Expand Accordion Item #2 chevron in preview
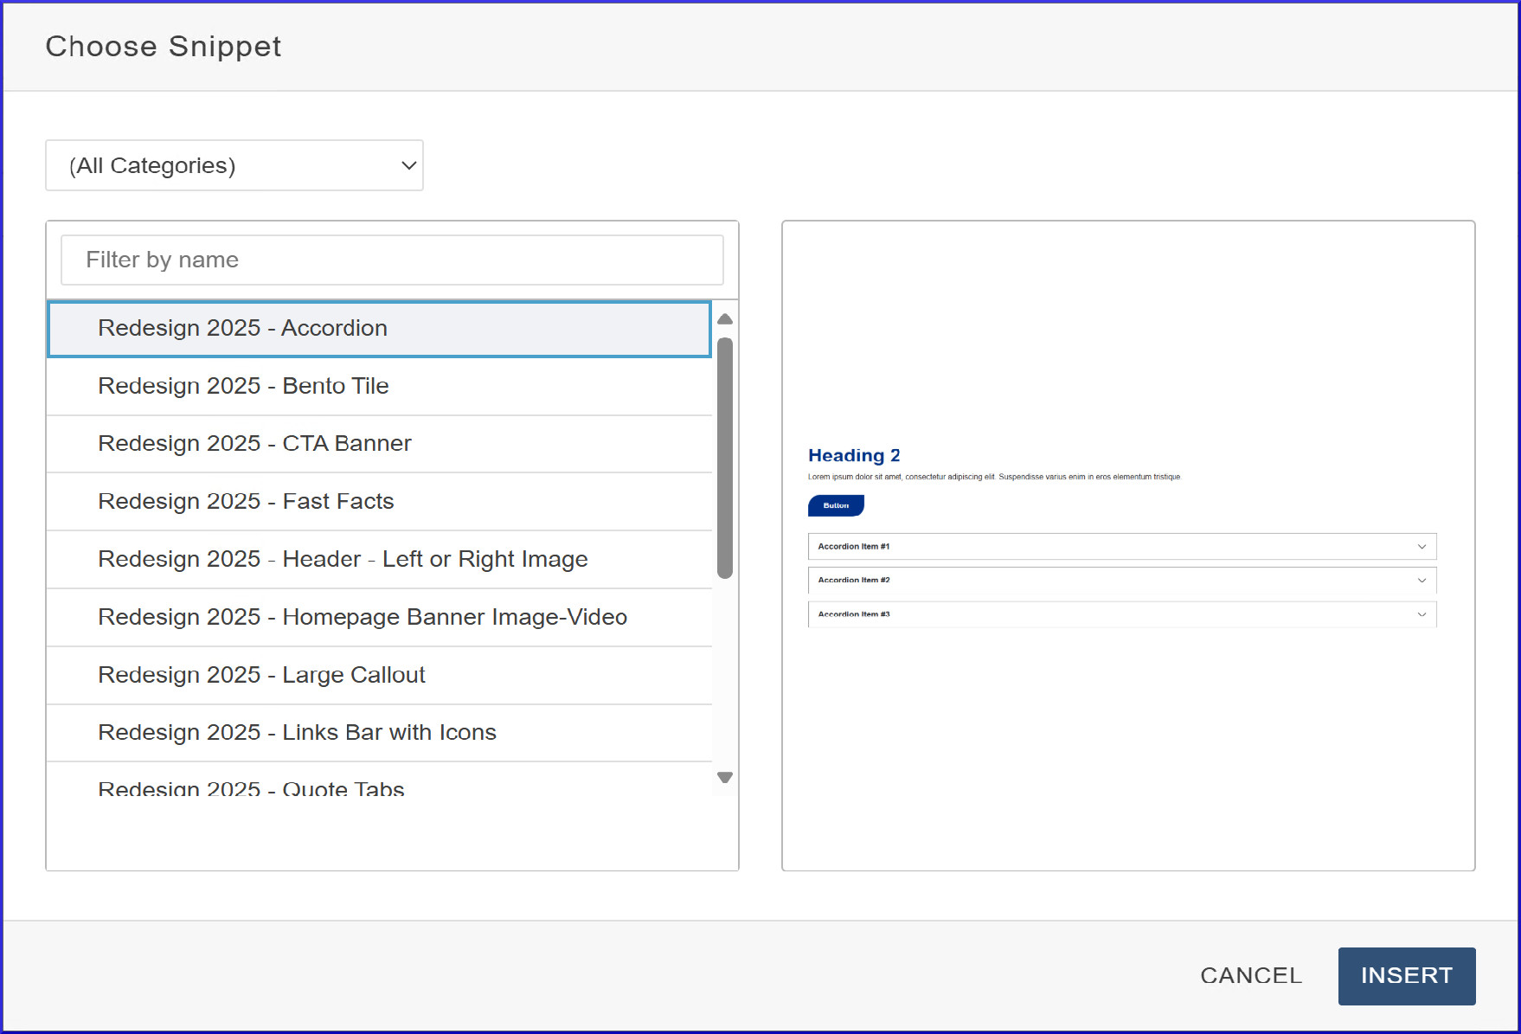This screenshot has width=1521, height=1034. 1421,581
